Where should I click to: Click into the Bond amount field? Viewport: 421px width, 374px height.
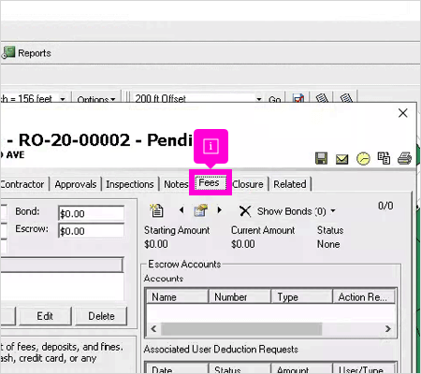tap(91, 213)
